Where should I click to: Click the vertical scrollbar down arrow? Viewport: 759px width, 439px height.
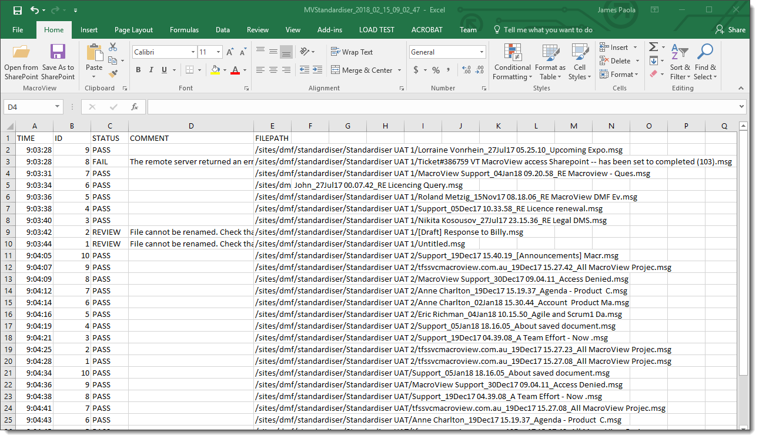(x=743, y=428)
